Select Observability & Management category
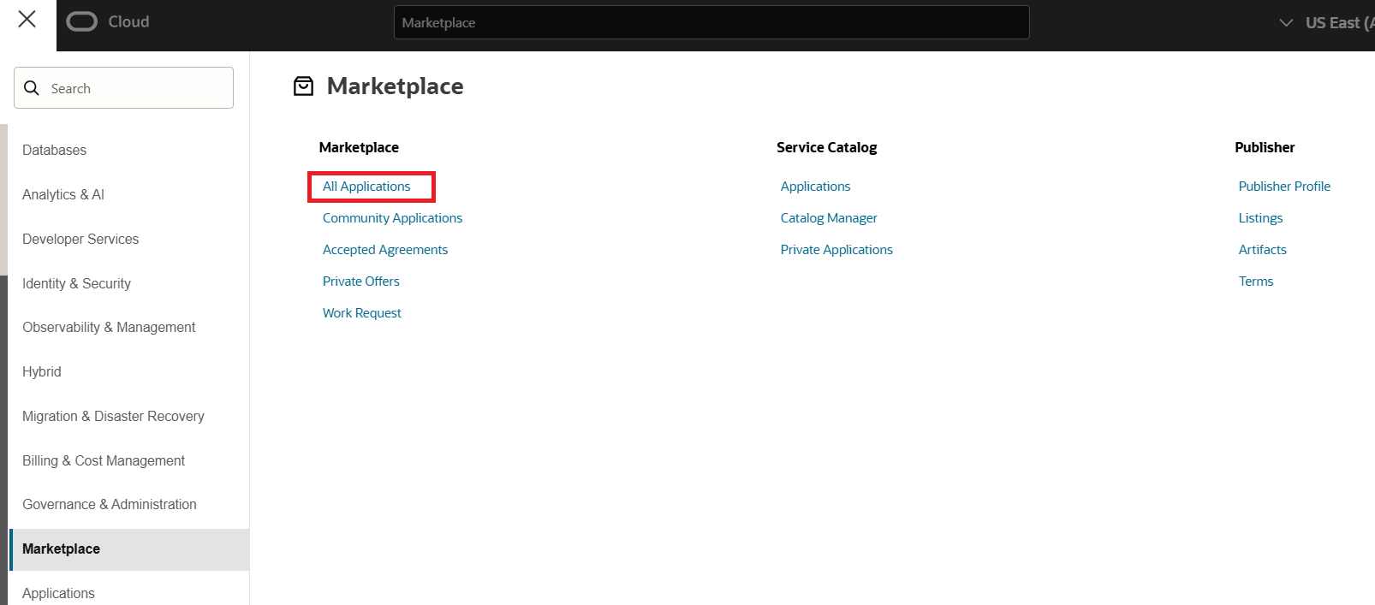1375x605 pixels. point(109,328)
